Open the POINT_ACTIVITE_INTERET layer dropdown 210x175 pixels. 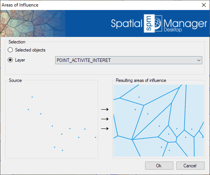point(129,60)
